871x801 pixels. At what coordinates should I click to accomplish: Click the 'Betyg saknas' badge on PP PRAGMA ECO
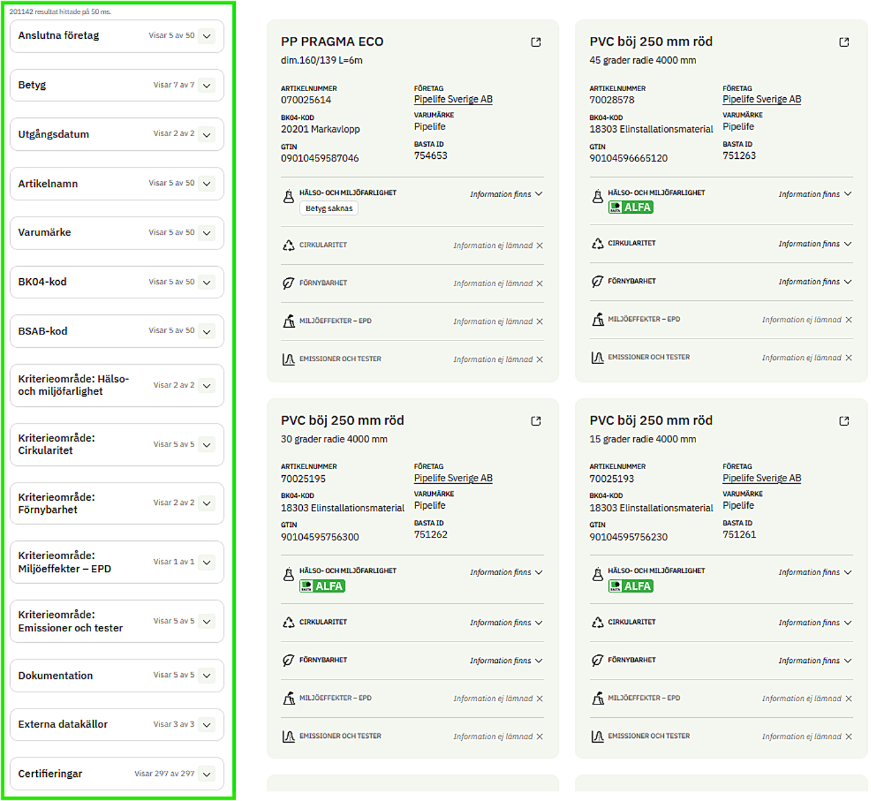(329, 208)
